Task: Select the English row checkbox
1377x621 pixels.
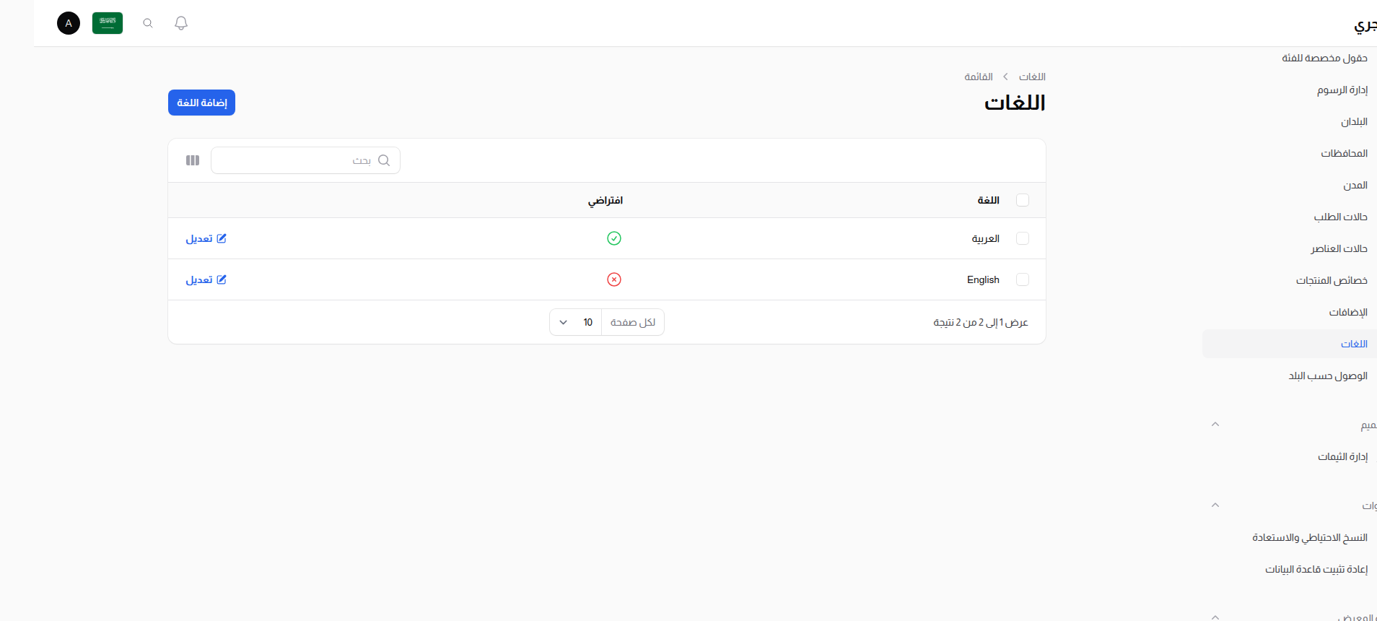Action: point(1023,279)
